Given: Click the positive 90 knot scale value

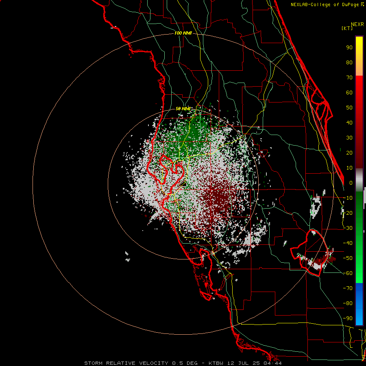Looking at the screenshot, I should click(349, 48).
